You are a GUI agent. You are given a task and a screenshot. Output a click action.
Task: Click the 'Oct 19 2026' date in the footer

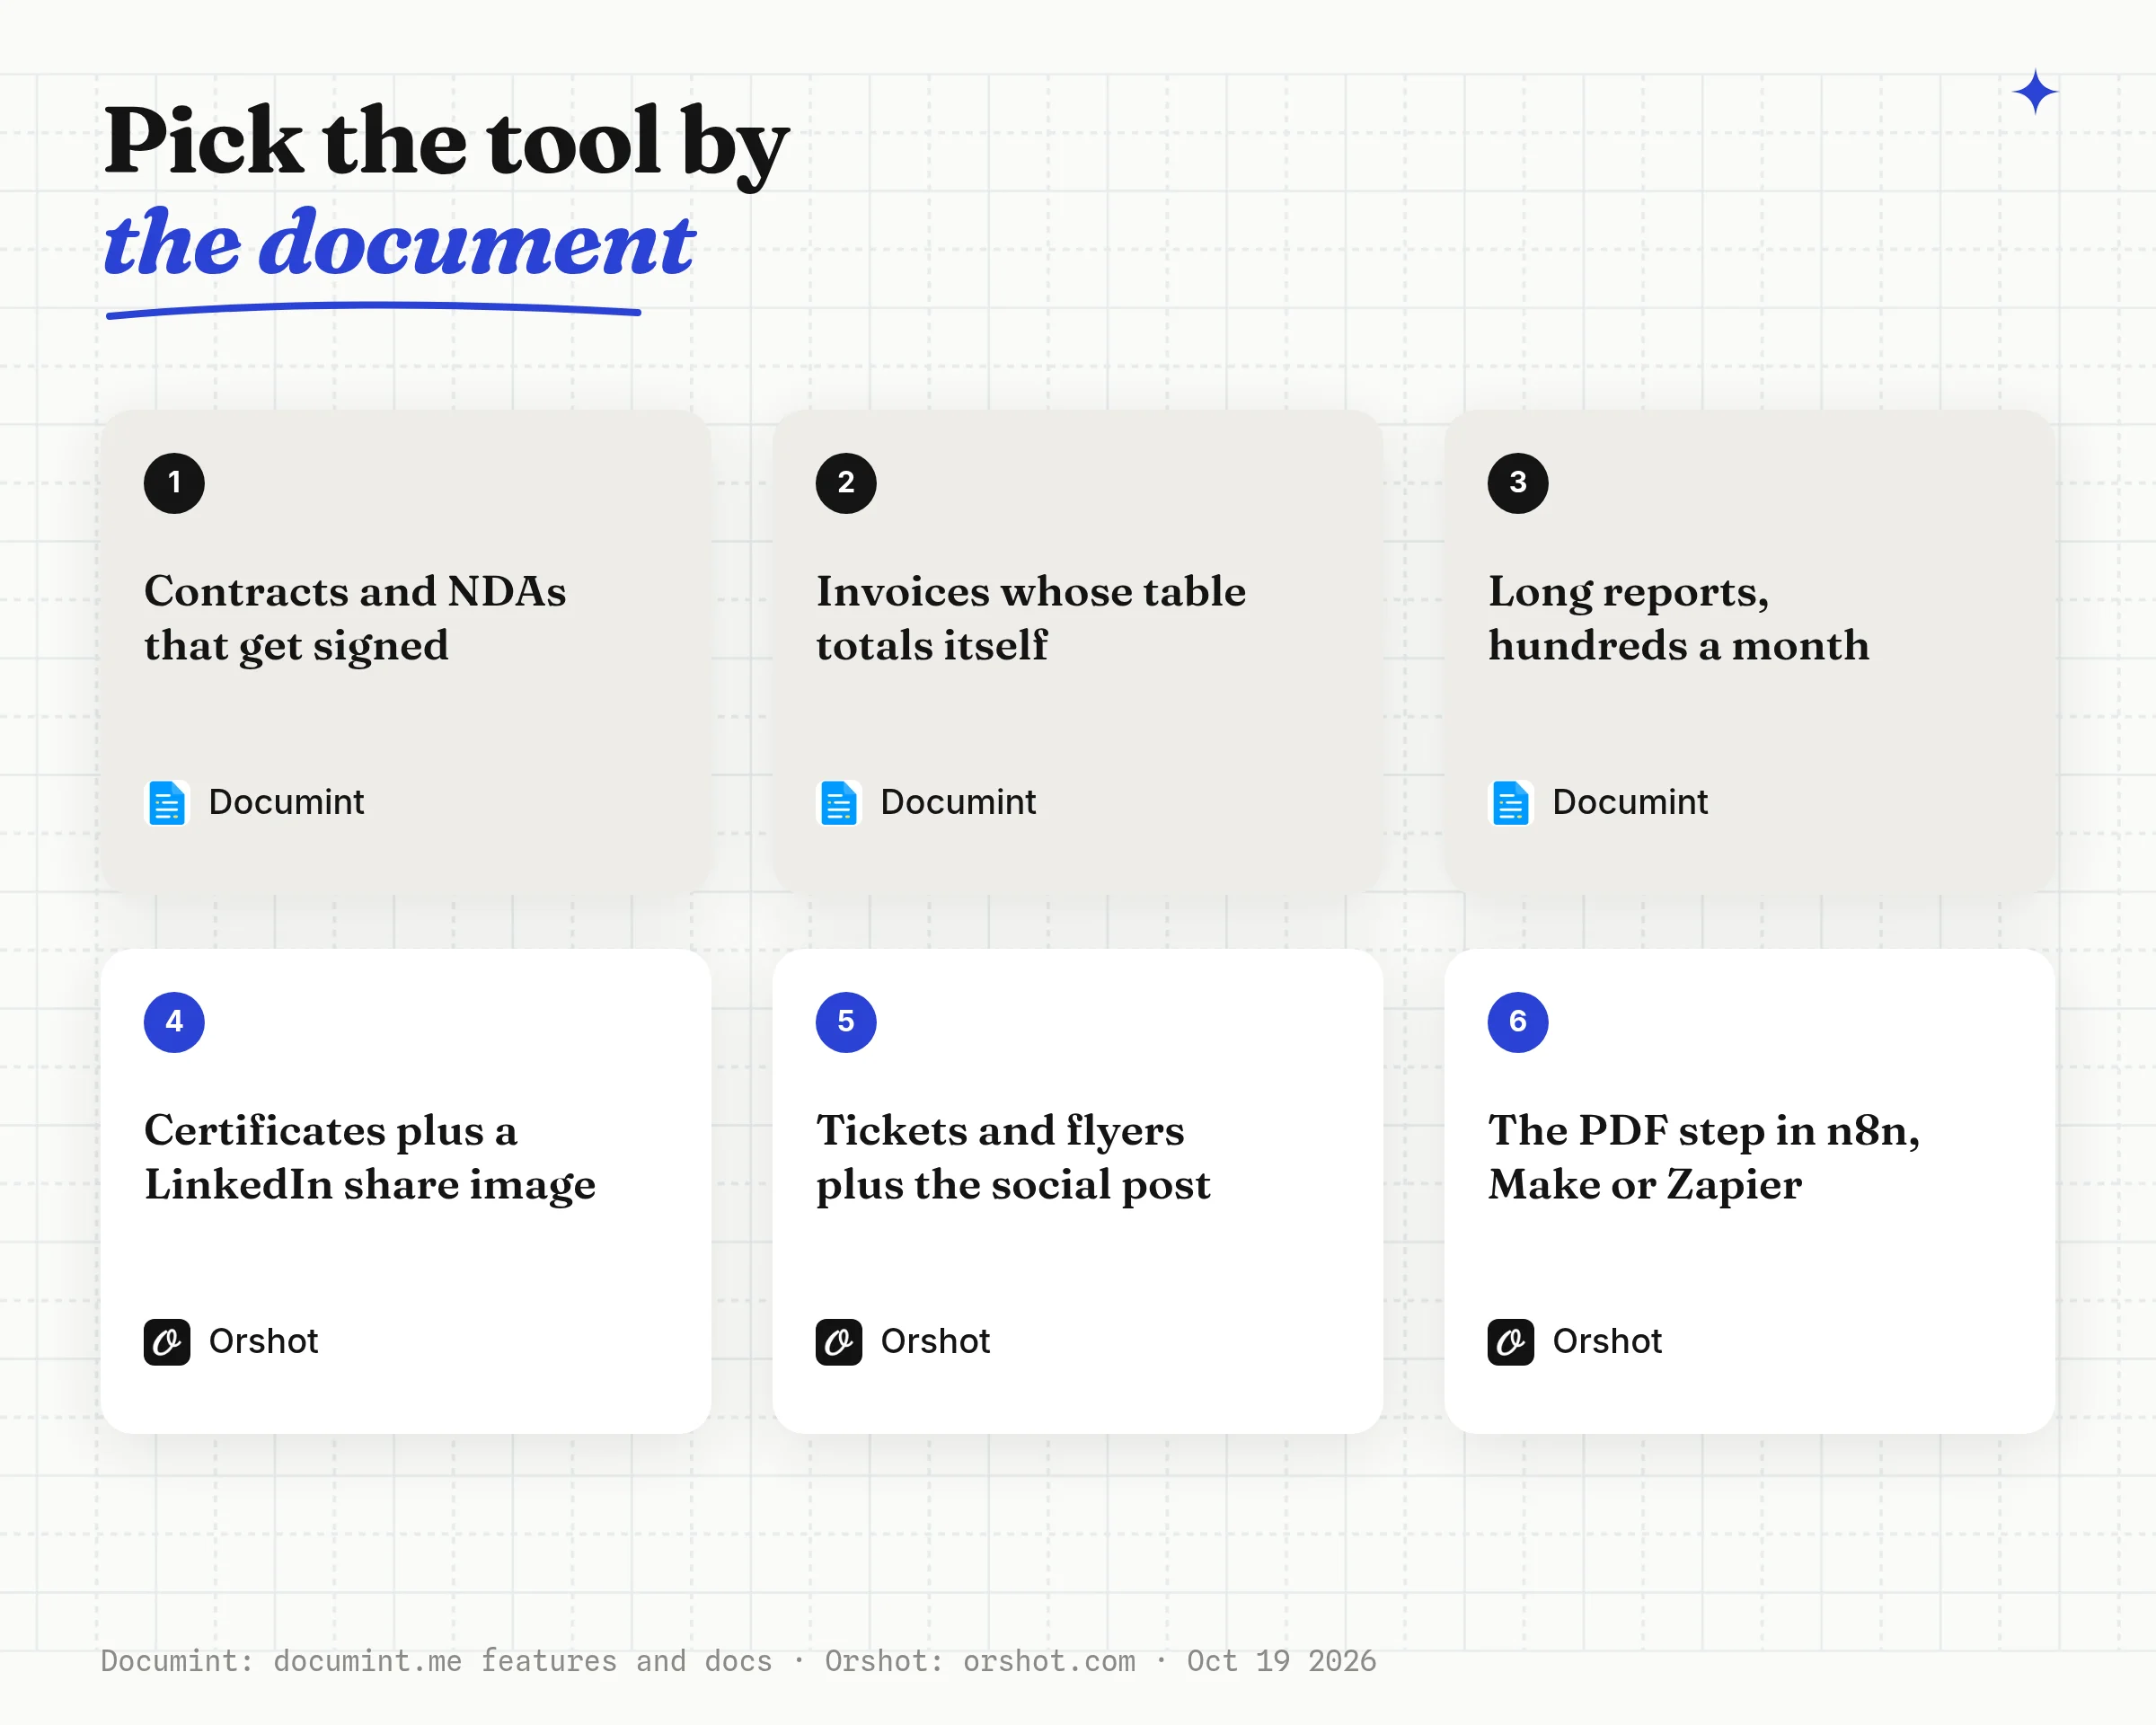1281,1661
